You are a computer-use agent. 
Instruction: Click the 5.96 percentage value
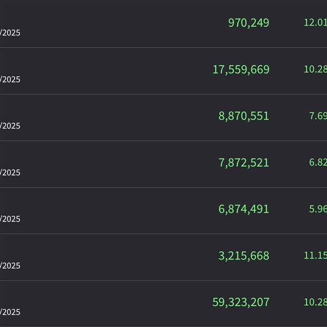point(318,209)
